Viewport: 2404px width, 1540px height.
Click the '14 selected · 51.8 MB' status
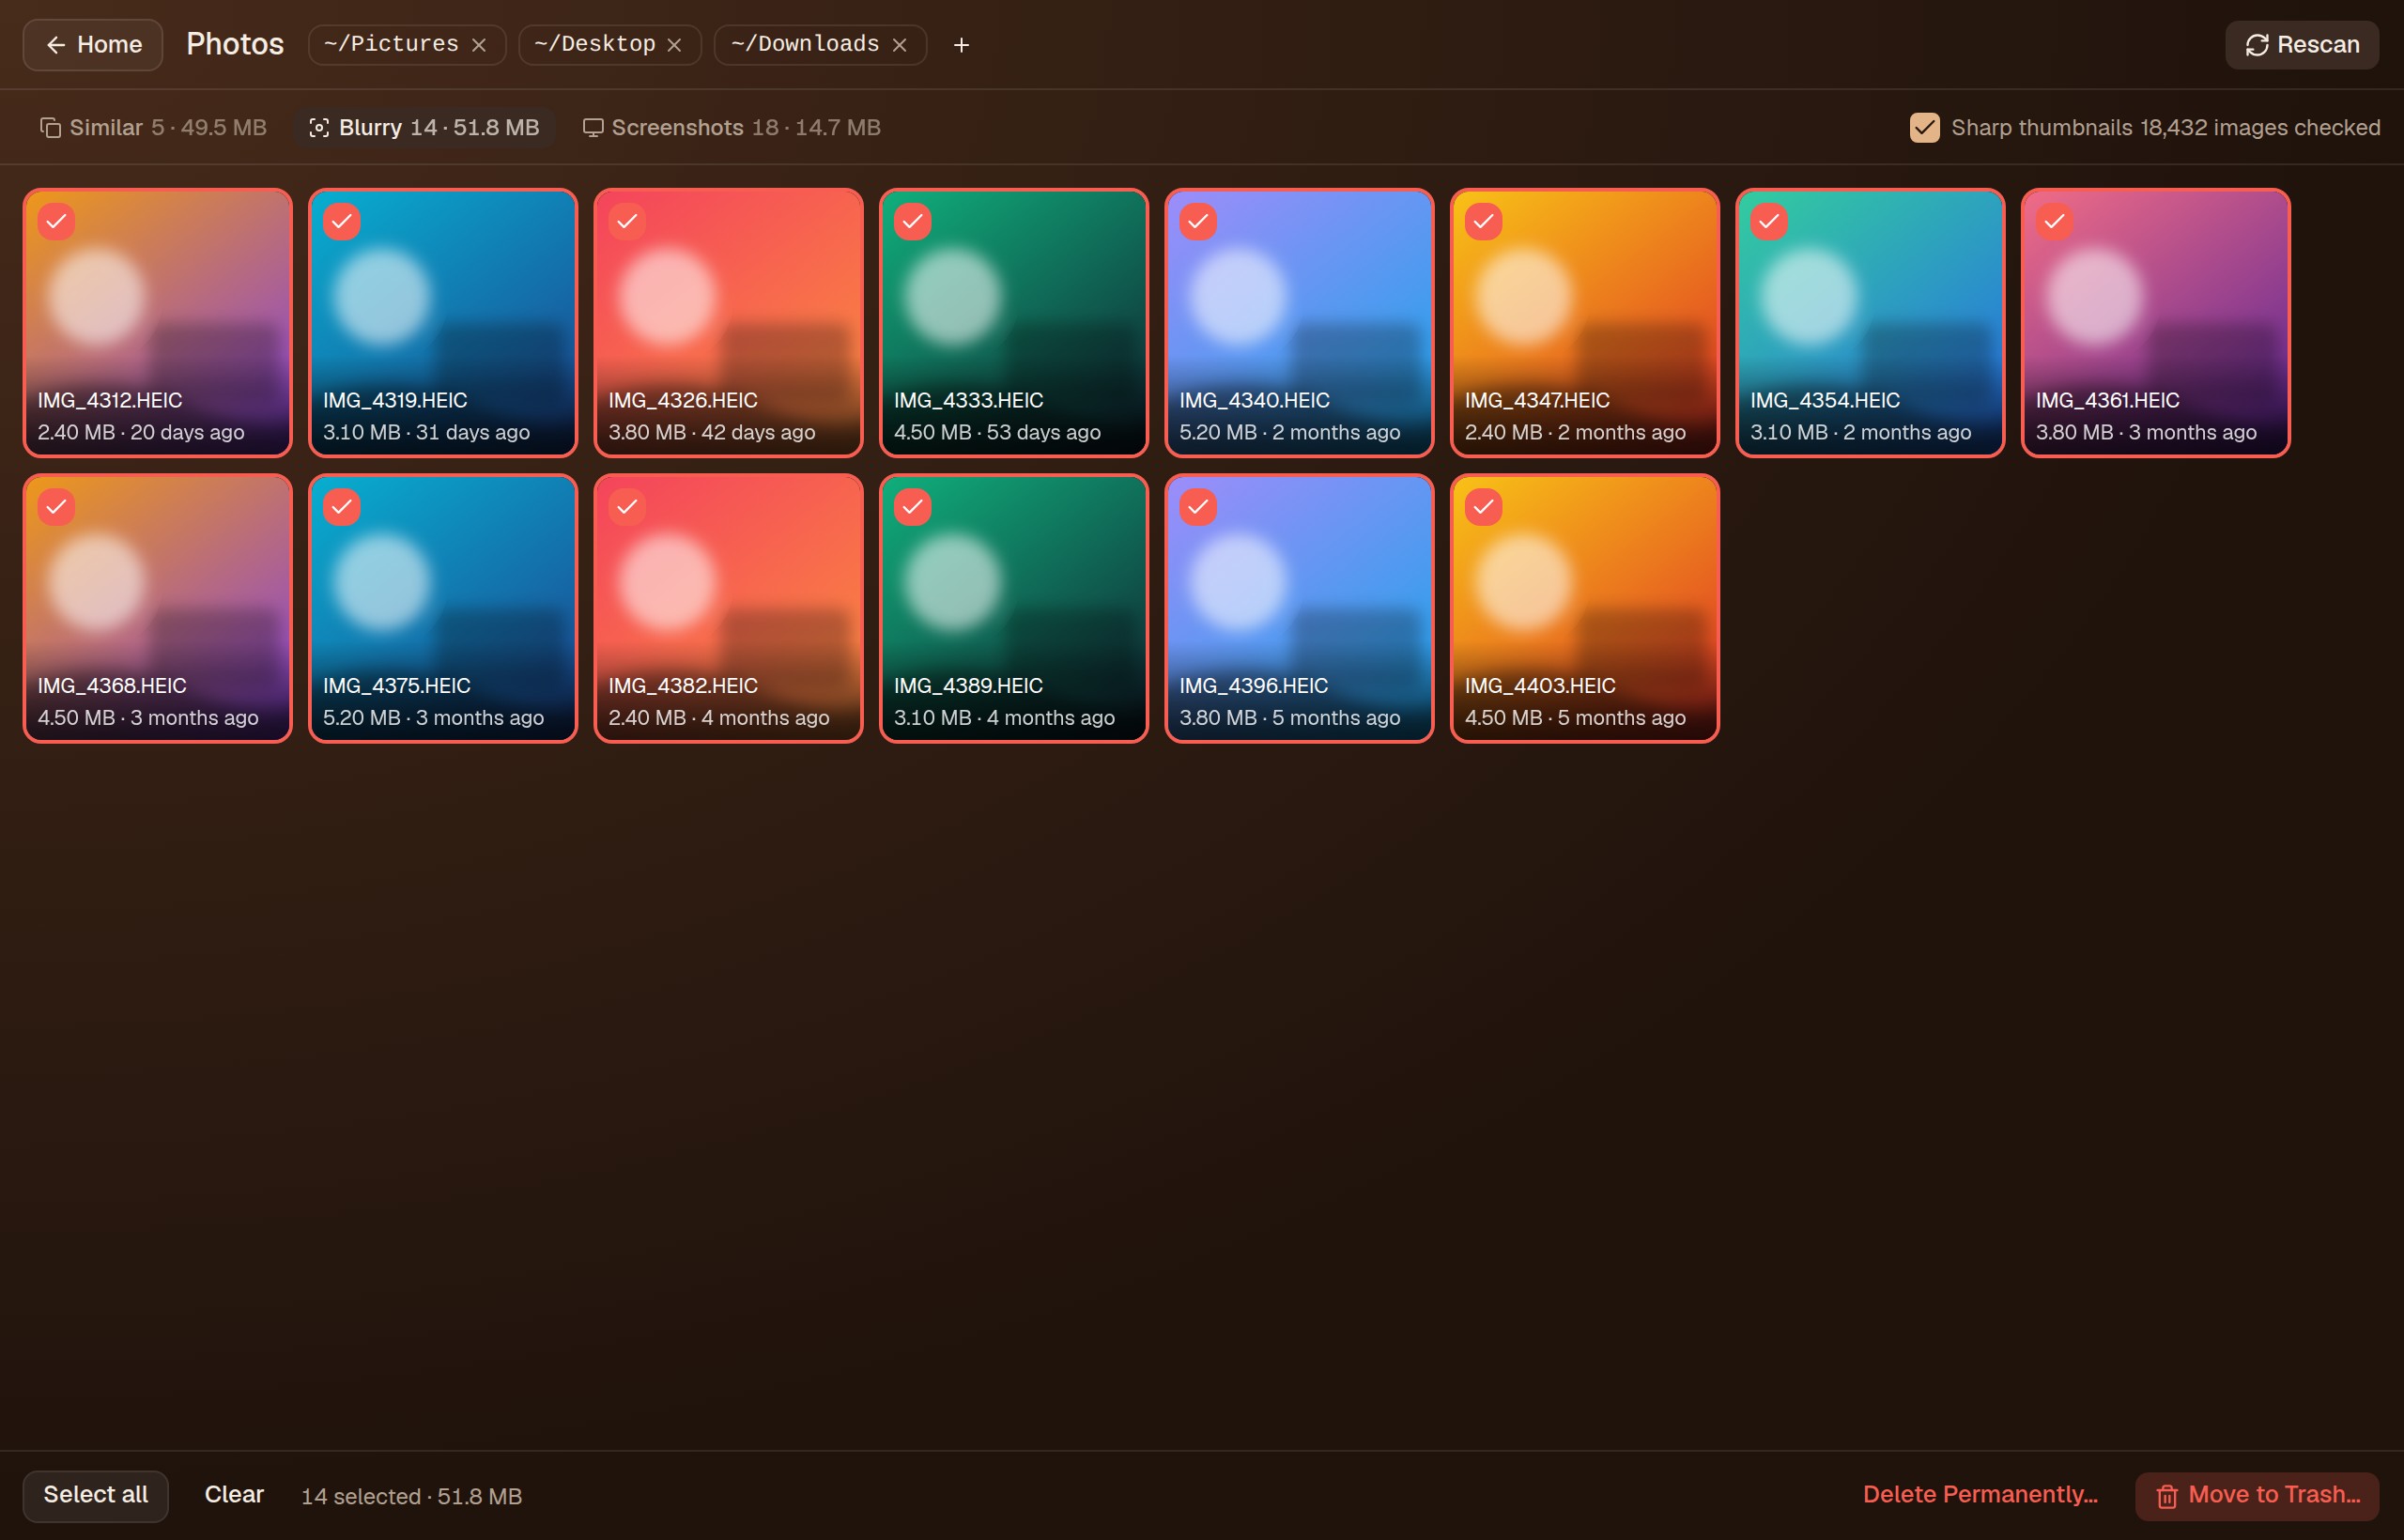coord(412,1496)
